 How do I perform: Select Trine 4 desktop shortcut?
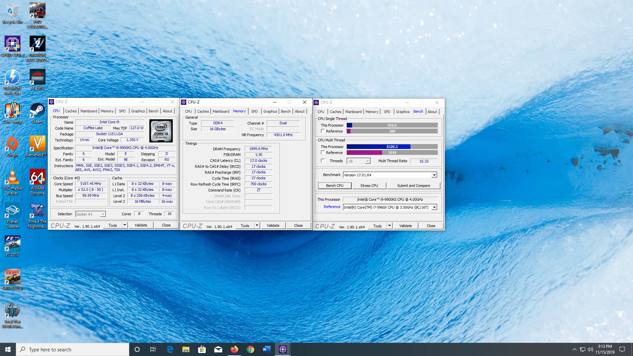37,215
